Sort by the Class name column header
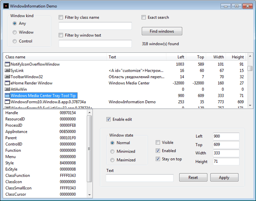256x201 pixels. (x=55, y=57)
